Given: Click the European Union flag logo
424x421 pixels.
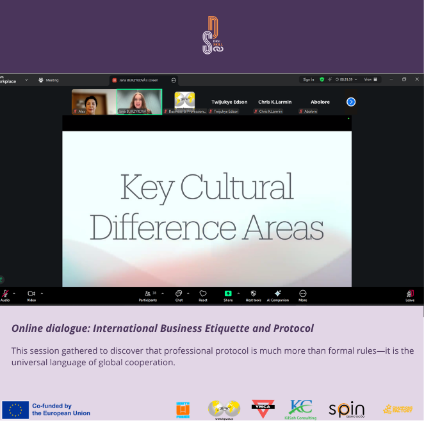Looking at the screenshot, I should point(15,409).
